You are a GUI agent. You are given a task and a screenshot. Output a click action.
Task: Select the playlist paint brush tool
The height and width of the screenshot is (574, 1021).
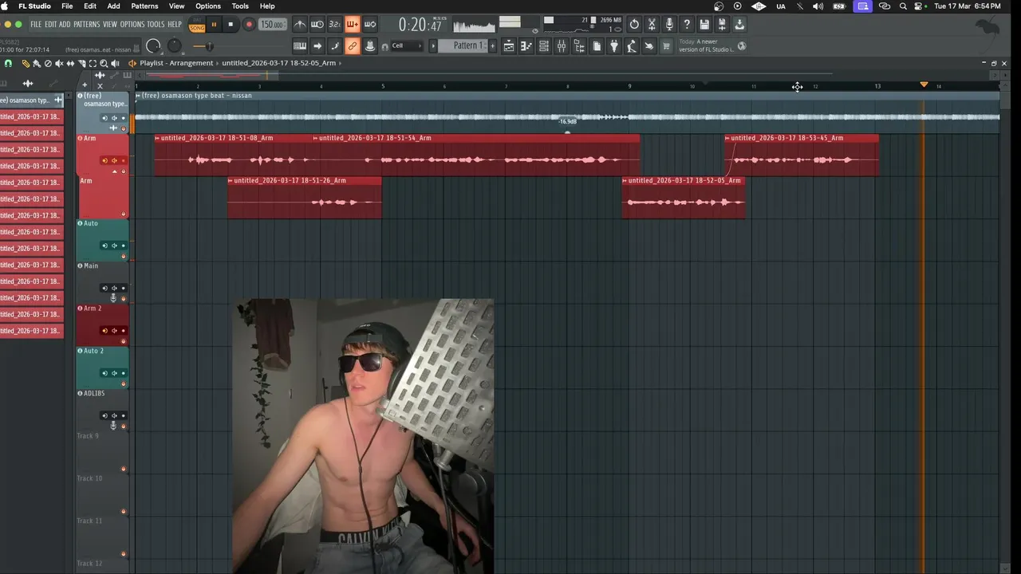pyautogui.click(x=37, y=63)
